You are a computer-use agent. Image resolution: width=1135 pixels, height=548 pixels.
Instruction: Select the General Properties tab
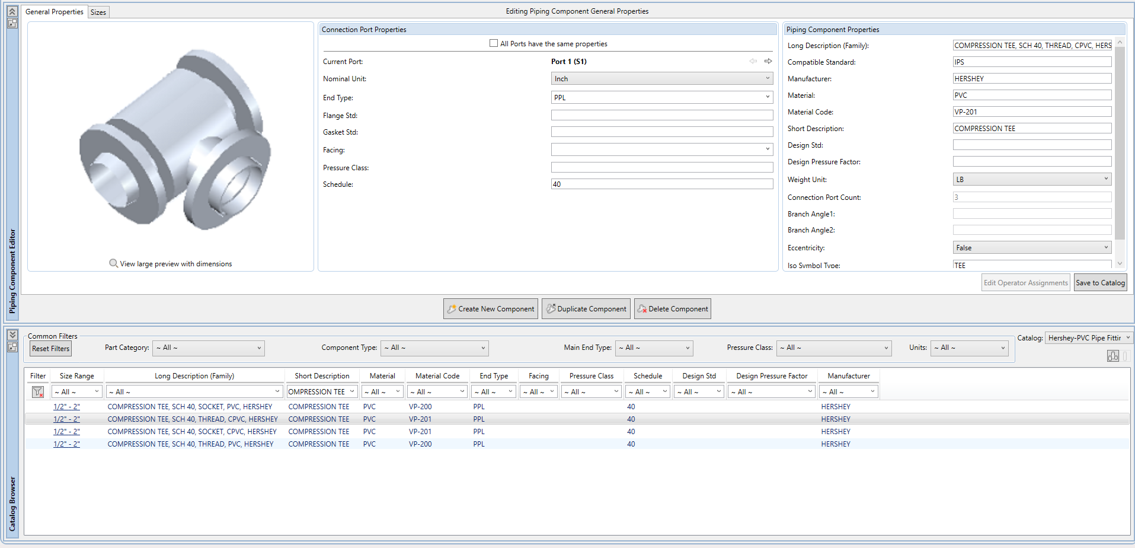(x=55, y=12)
